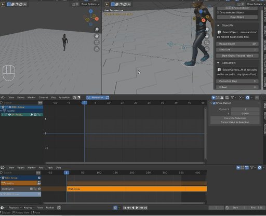Screen dimensions: 266x216
Task: Click the Repeat Count value slider
Action: pos(237,44)
